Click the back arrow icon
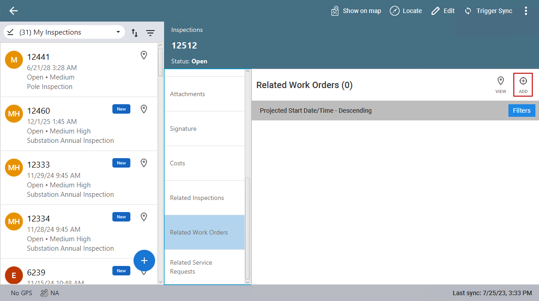This screenshot has height=301, width=539. coord(13,11)
